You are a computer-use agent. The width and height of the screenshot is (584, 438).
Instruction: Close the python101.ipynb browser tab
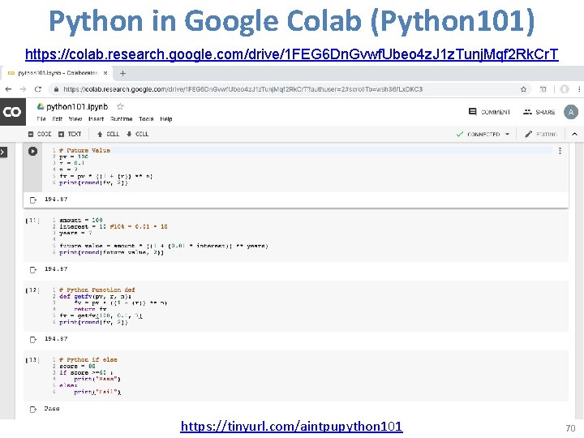(105, 73)
